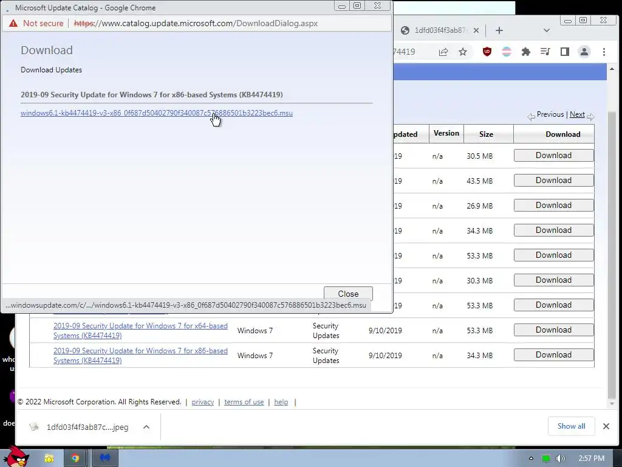The width and height of the screenshot is (622, 467).
Task: Click the 2:57 PM taskbar clock
Action: (x=591, y=458)
